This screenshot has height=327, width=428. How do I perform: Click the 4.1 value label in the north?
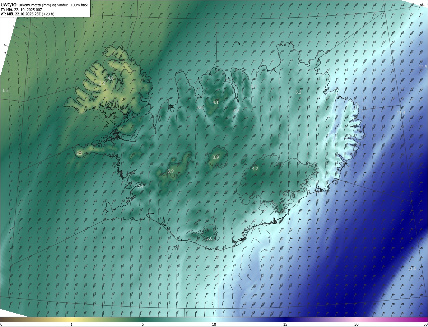pos(216,102)
